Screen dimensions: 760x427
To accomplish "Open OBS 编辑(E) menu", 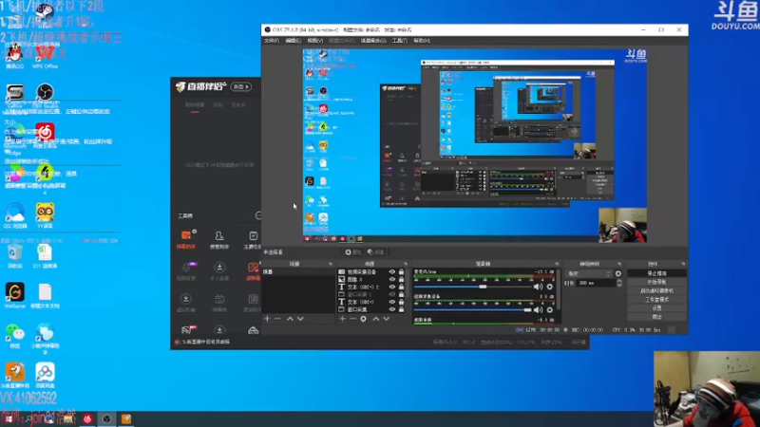I will [x=294, y=41].
